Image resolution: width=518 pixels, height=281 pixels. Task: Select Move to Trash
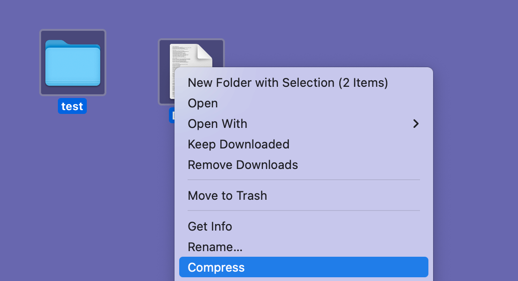click(x=227, y=196)
